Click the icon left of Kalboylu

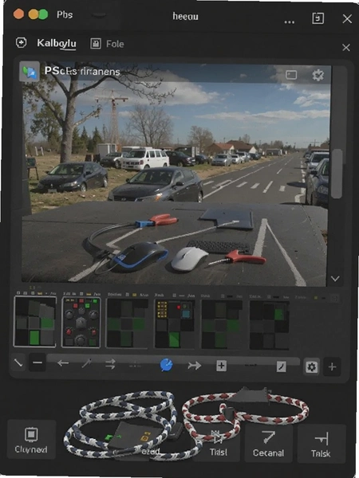click(21, 43)
